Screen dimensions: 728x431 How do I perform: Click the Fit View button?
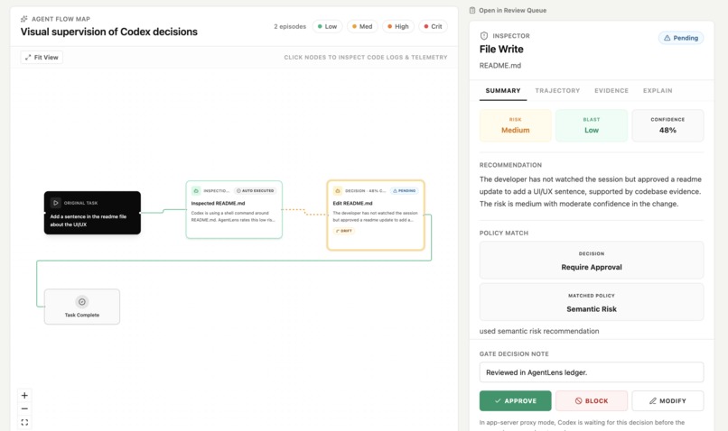tap(42, 58)
